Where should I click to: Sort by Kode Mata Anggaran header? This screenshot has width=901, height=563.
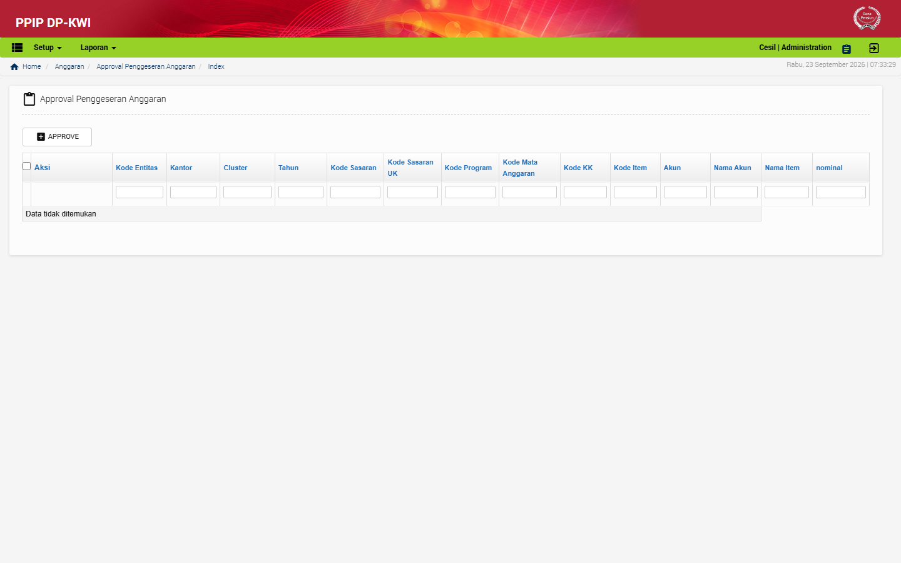[x=520, y=168]
